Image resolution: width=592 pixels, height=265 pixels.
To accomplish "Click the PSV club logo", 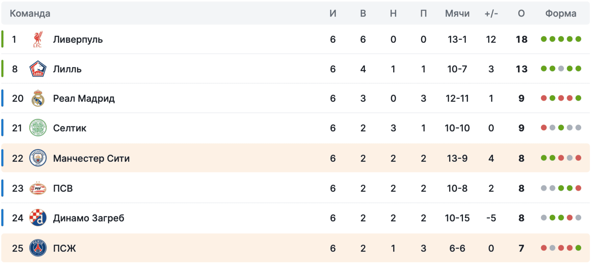I will click(38, 188).
